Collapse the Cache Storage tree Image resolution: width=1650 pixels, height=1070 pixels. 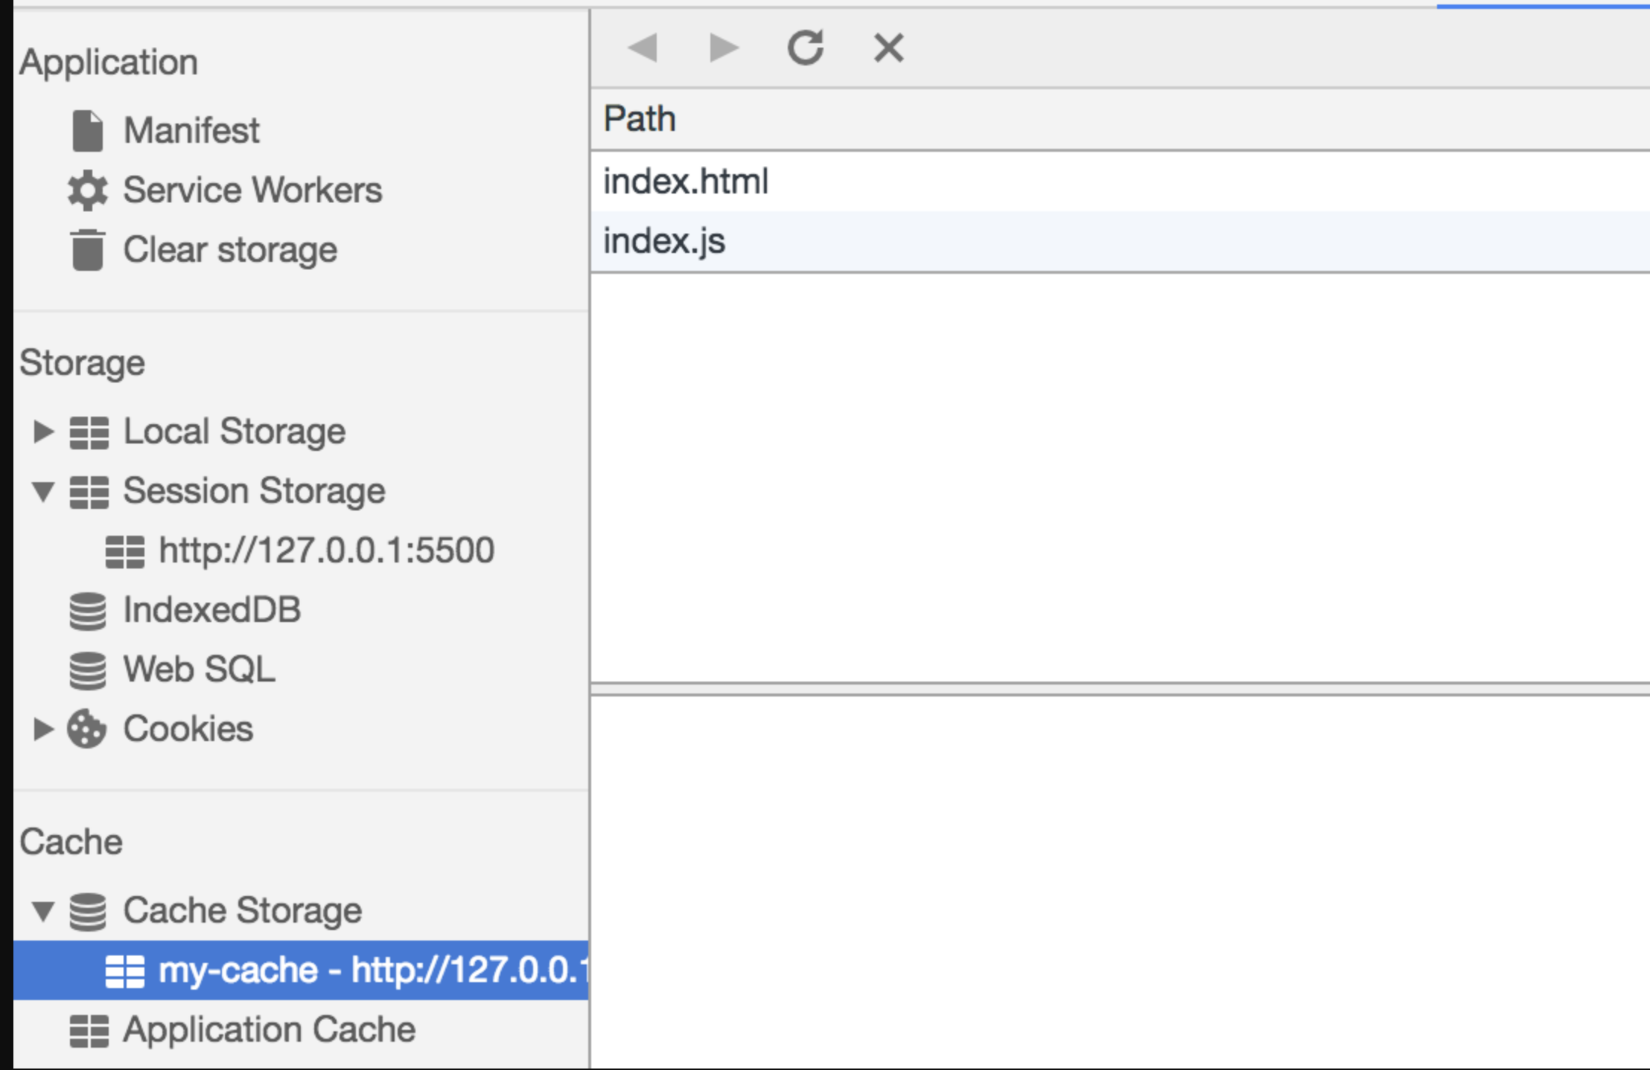(43, 911)
